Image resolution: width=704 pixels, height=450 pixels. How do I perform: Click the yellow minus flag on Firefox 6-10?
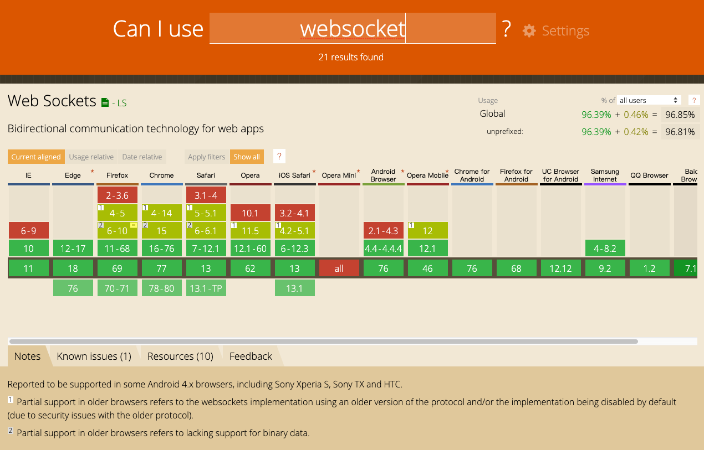pos(134,225)
